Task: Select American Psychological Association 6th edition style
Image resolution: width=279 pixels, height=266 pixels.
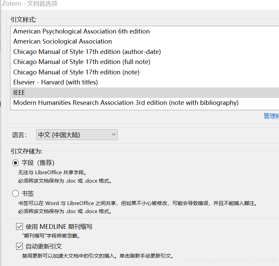Action: [145, 31]
